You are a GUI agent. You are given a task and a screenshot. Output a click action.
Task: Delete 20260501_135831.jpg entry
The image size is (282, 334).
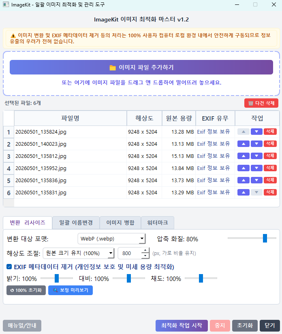pyautogui.click(x=270, y=192)
